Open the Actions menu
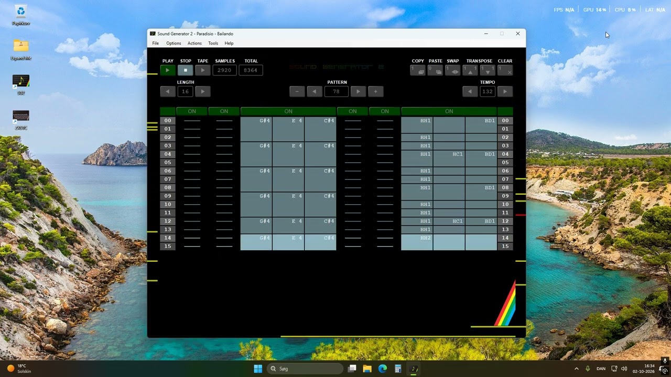This screenshot has height=377, width=671. point(194,43)
